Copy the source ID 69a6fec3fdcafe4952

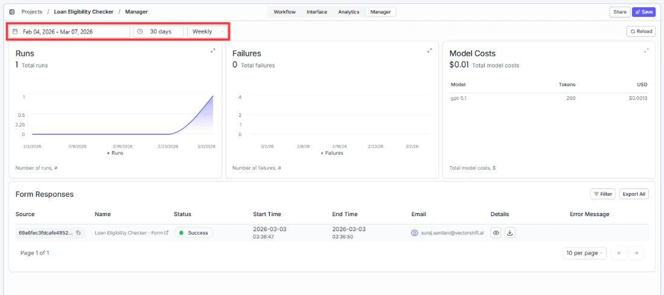pos(78,233)
